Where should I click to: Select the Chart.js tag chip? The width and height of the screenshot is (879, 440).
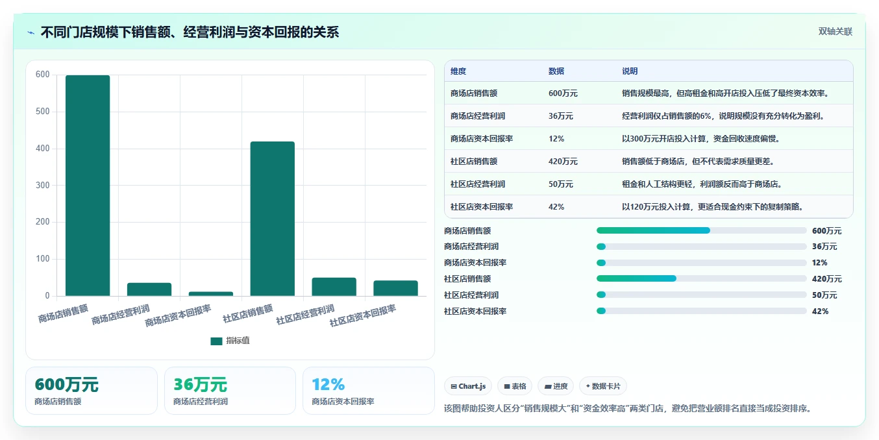pyautogui.click(x=468, y=386)
